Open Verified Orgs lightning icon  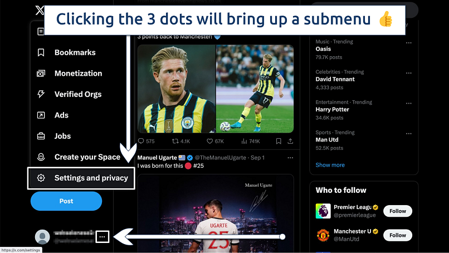point(41,94)
